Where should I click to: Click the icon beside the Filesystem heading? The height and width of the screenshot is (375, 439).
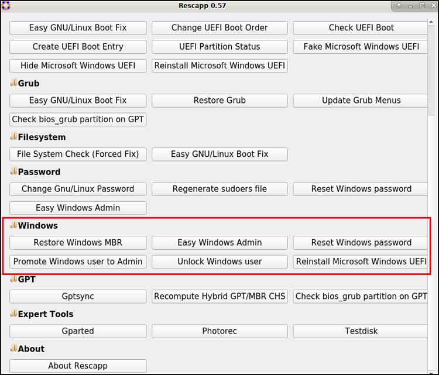pyautogui.click(x=13, y=137)
